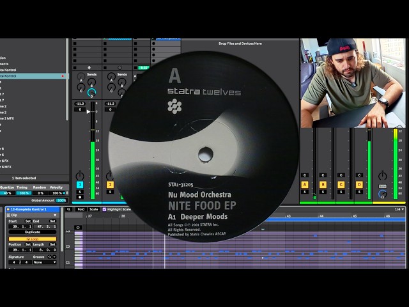
Task: Click the Duplicate button in the clip panel
Action: click(33, 232)
